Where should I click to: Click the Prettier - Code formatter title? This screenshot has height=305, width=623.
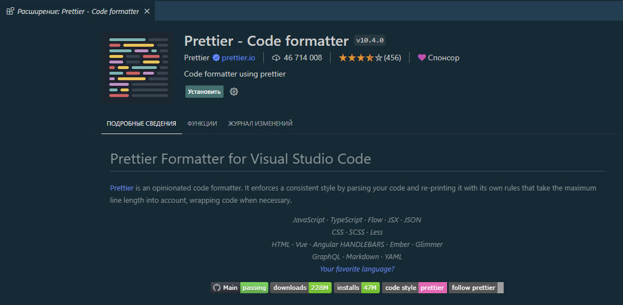pyautogui.click(x=266, y=40)
